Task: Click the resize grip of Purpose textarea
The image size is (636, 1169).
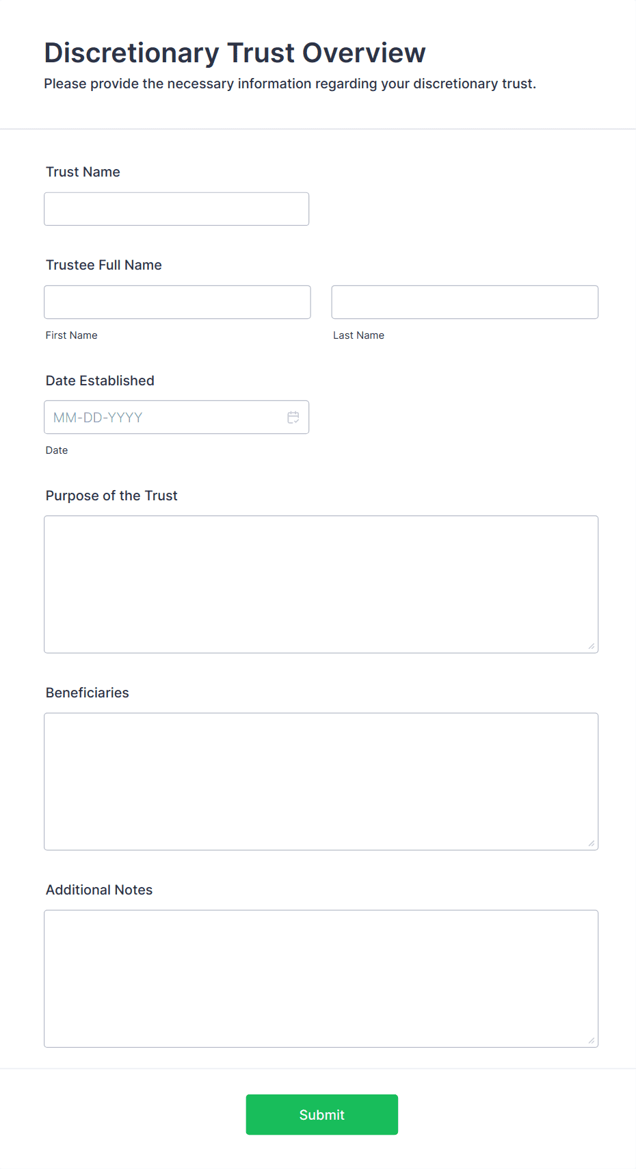Action: tap(592, 644)
